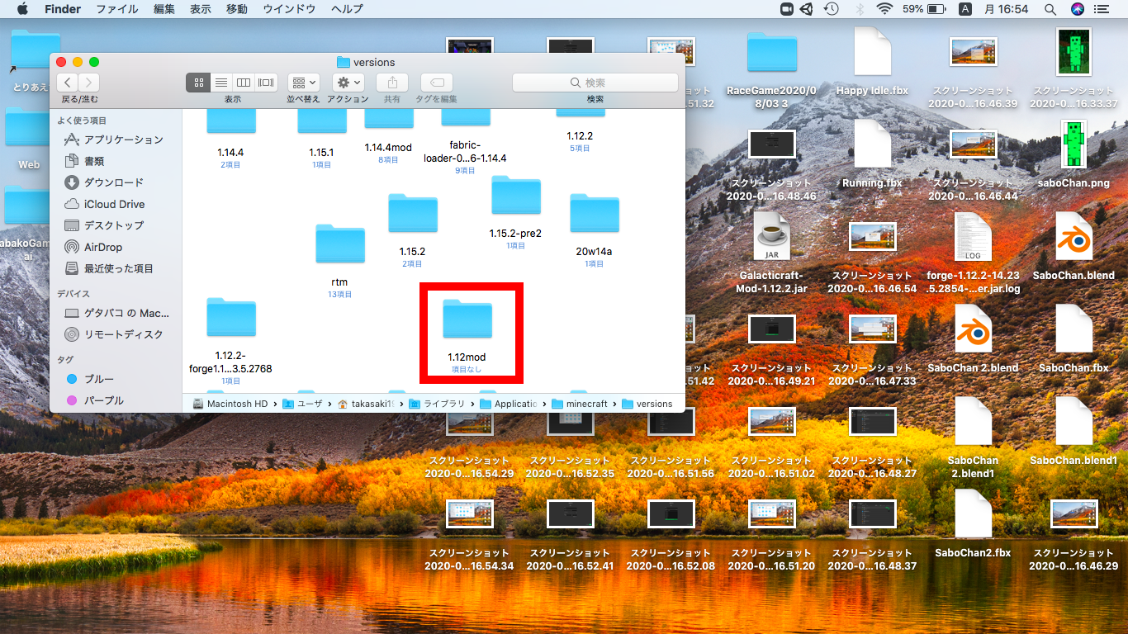Open the ファイル menu
1128x634 pixels.
pos(117,9)
